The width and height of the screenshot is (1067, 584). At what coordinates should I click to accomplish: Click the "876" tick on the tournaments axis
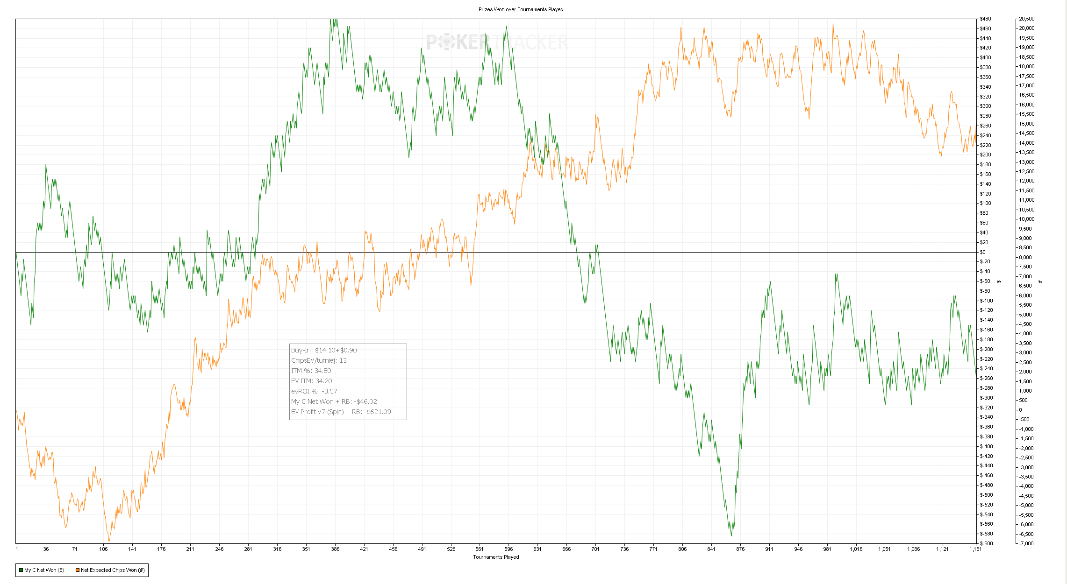click(x=740, y=549)
